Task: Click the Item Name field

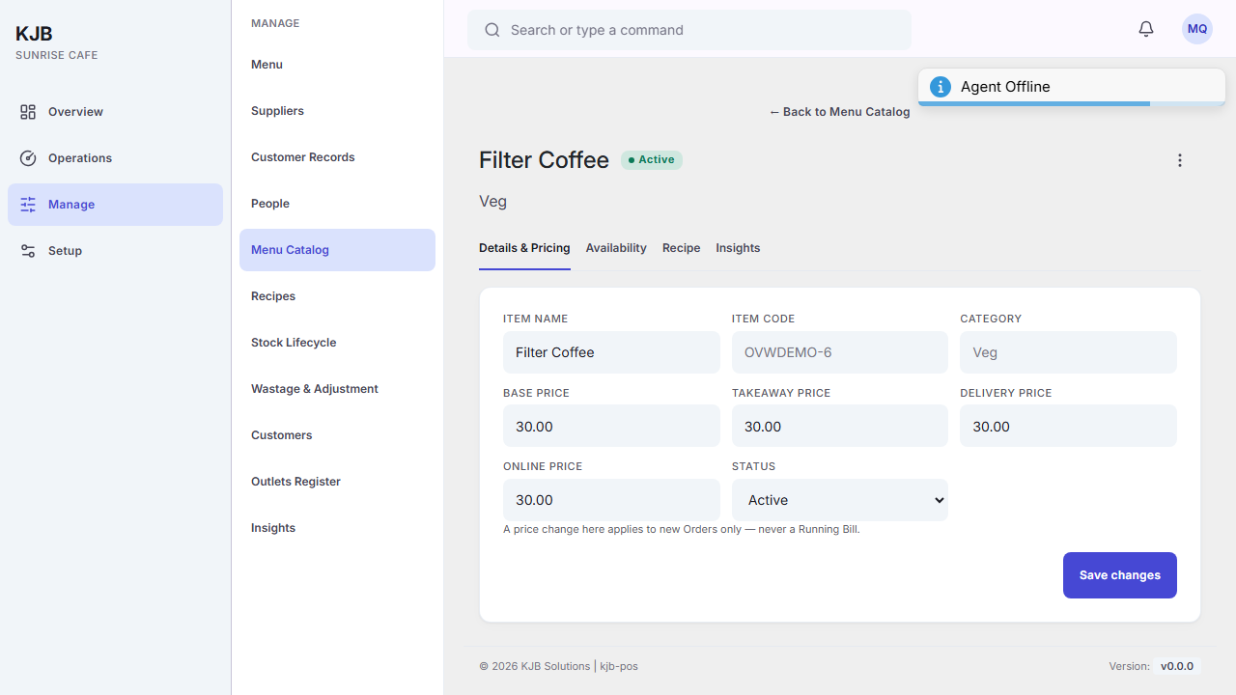Action: coord(611,352)
